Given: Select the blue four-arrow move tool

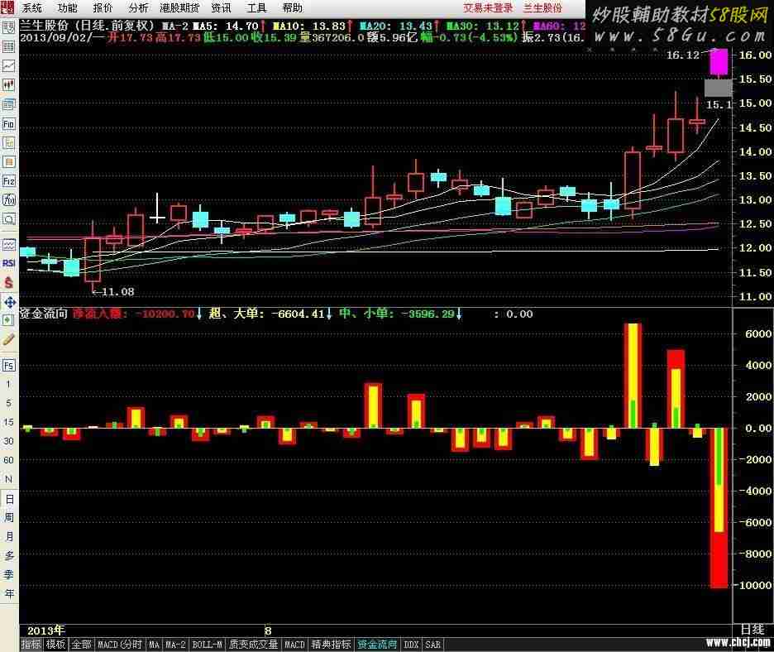Looking at the screenshot, I should point(9,302).
